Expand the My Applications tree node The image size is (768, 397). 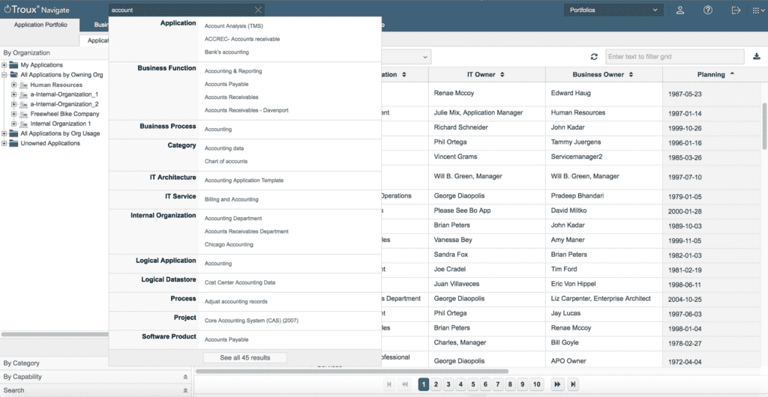pyautogui.click(x=4, y=65)
